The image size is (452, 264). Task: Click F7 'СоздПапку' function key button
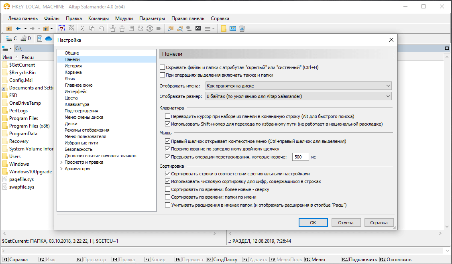point(222,260)
